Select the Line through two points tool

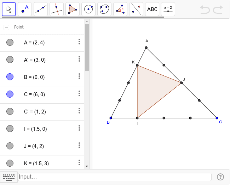tap(41, 9)
